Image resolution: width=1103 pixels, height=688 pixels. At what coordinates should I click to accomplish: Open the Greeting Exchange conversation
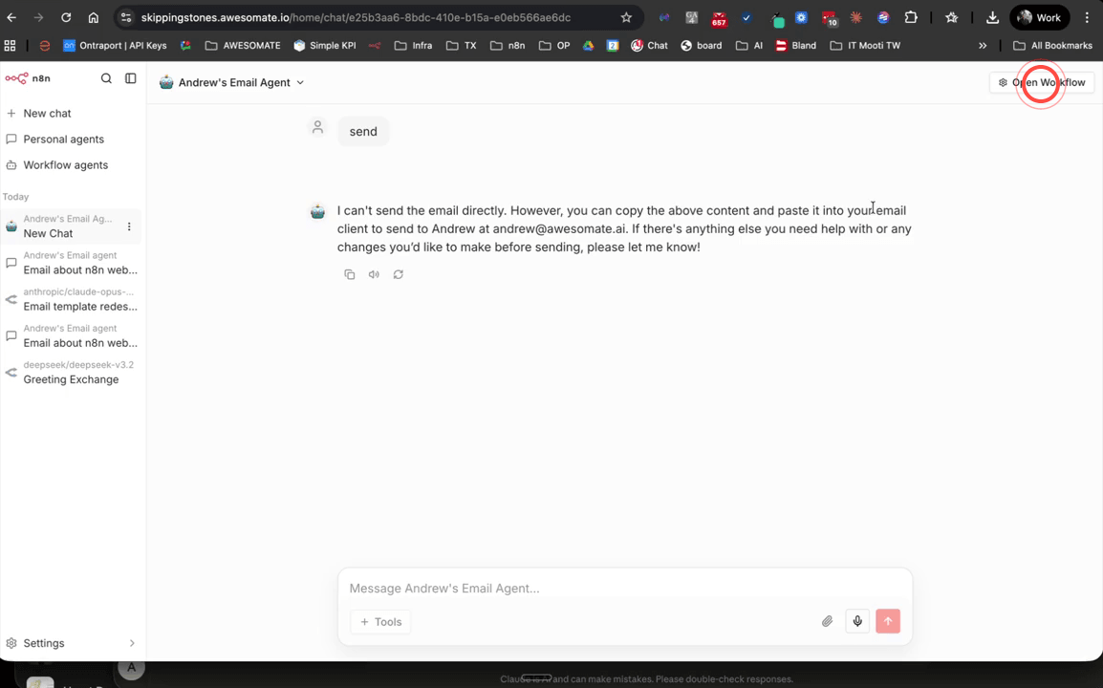pos(72,379)
